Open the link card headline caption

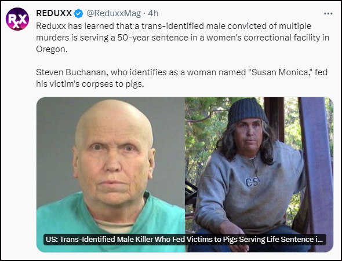(185, 240)
